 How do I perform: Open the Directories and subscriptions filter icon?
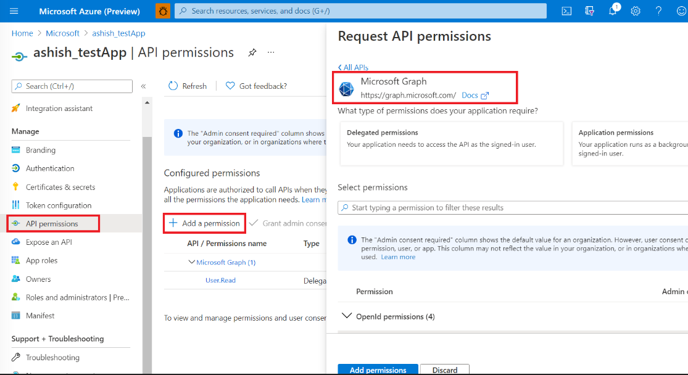589,11
